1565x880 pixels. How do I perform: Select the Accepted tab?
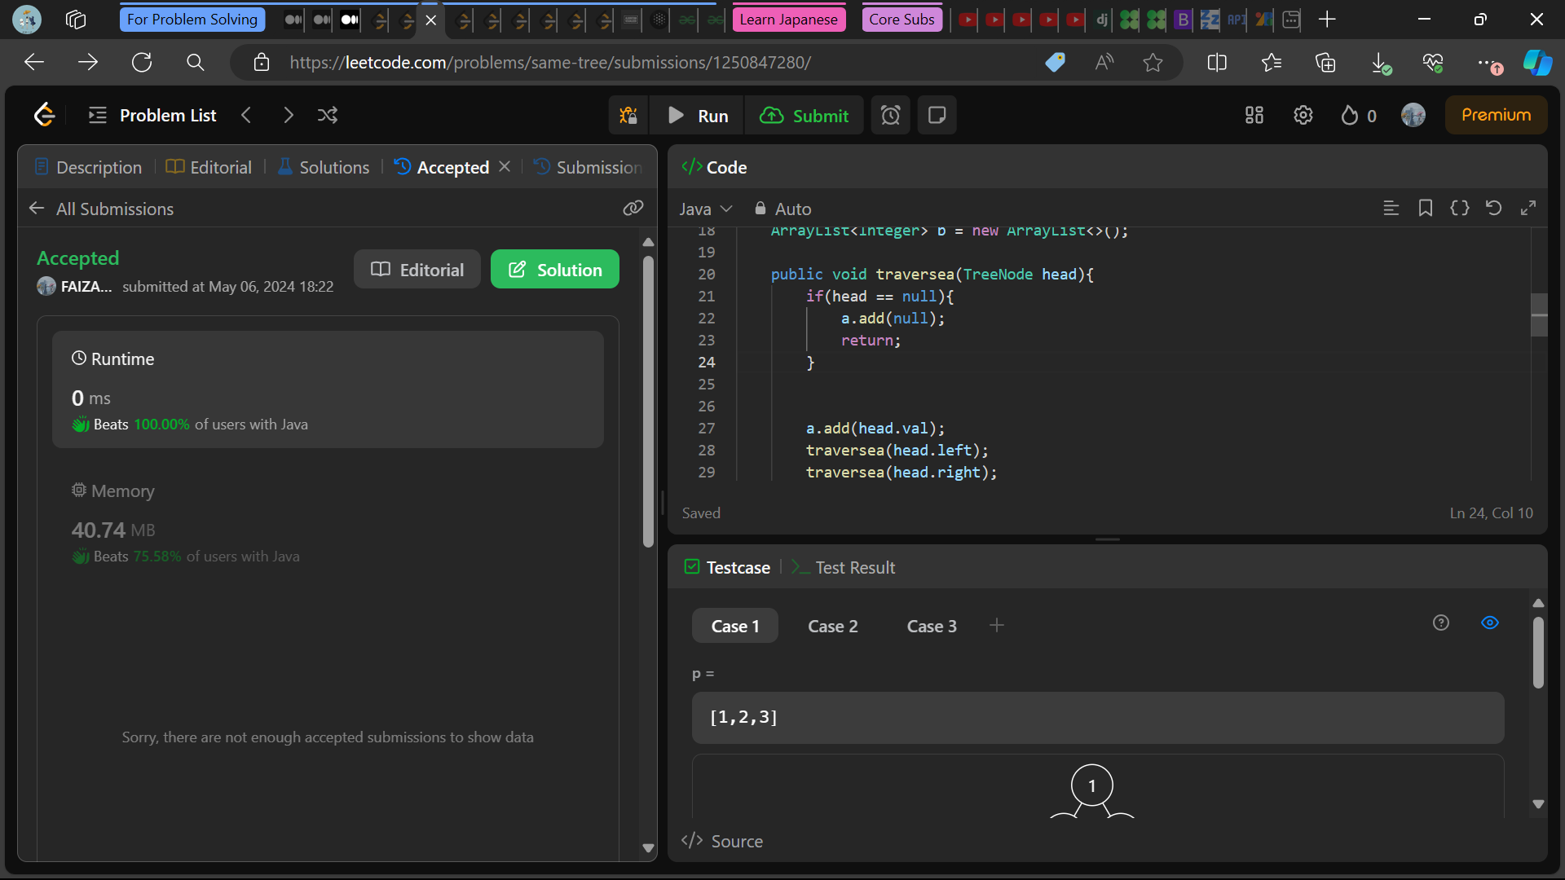click(441, 167)
